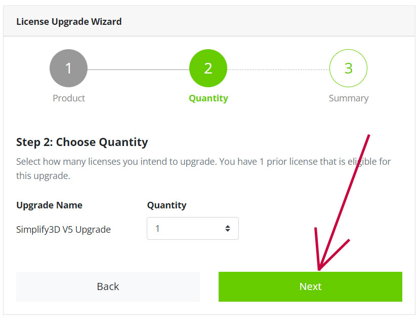Go to the Product step label
This screenshot has height=324, width=420.
[x=69, y=98]
